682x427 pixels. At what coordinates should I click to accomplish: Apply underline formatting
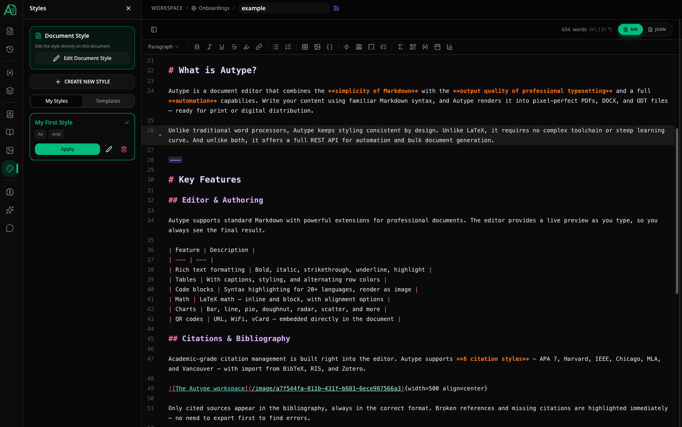pos(222,47)
